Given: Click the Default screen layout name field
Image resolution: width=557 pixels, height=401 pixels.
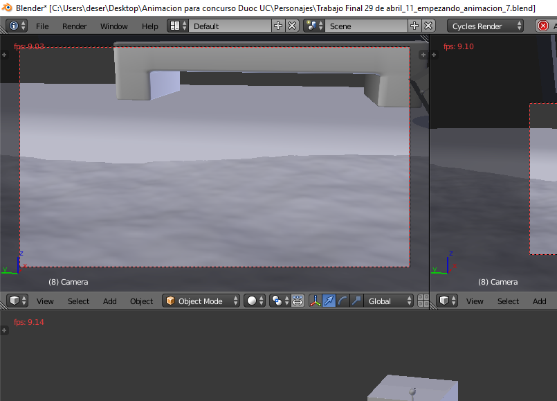Looking at the screenshot, I should [229, 26].
